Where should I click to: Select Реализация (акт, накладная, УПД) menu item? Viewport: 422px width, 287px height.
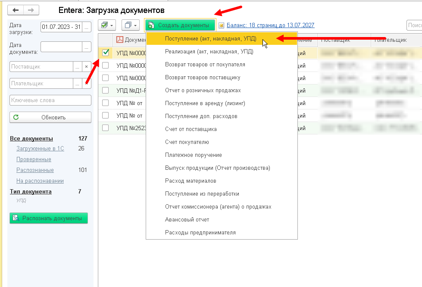tap(222, 52)
